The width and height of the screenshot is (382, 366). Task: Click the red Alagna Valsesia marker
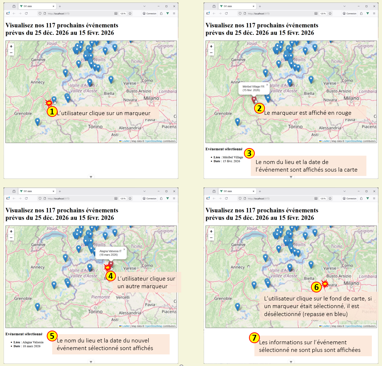[x=111, y=264]
